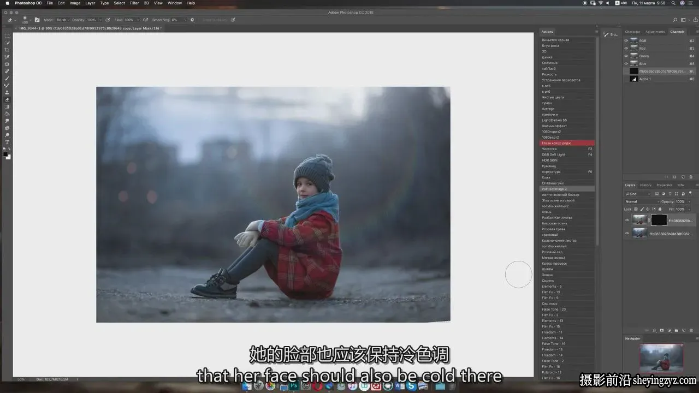The height and width of the screenshot is (393, 699).
Task: Open the layer Kind filter dropdown
Action: click(x=638, y=194)
